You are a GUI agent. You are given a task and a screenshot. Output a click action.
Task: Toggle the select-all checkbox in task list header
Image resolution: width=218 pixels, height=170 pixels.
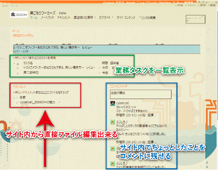pyautogui.click(x=18, y=64)
